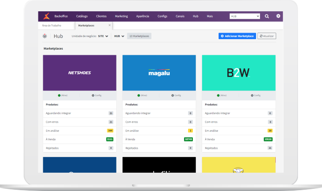
Task: Open search with the magnifying glass icon
Action: coord(267,16)
